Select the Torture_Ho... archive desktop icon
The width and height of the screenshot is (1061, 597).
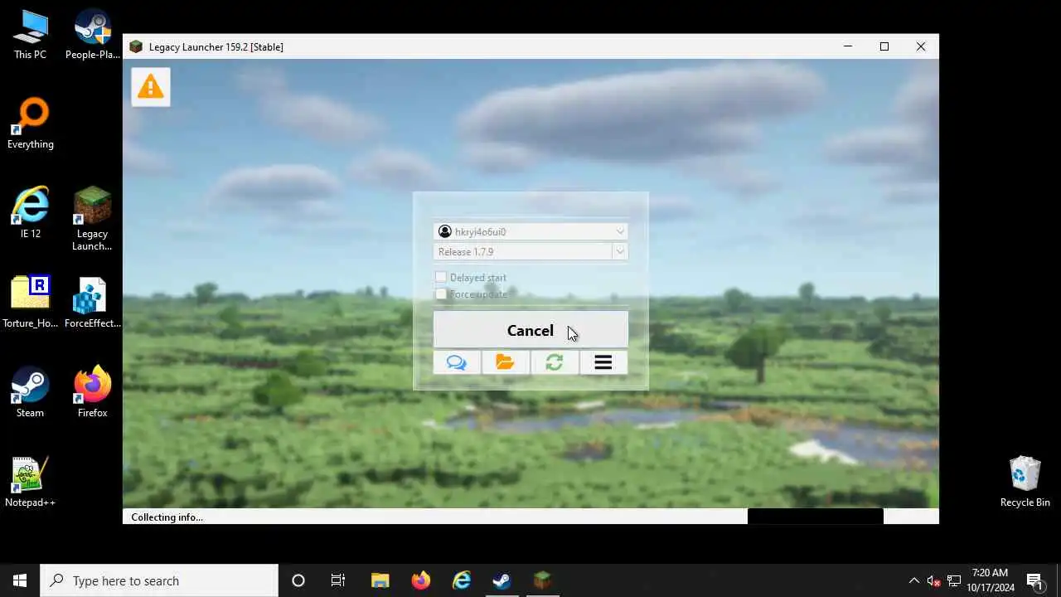(x=30, y=303)
